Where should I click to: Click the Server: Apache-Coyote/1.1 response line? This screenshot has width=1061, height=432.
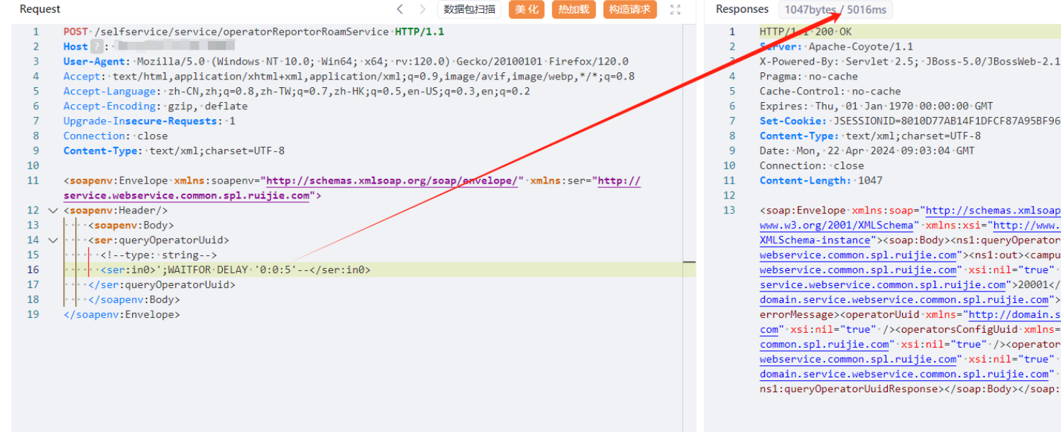836,47
